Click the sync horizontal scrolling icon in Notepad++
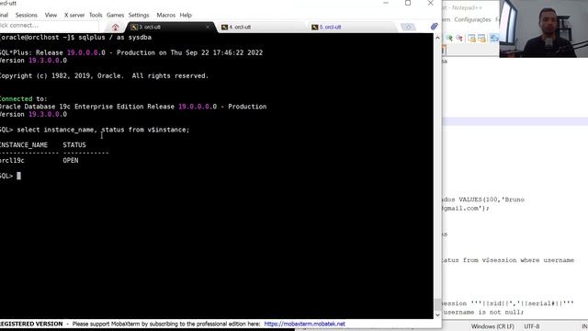Screen dimensions: 588x331 (481, 38)
